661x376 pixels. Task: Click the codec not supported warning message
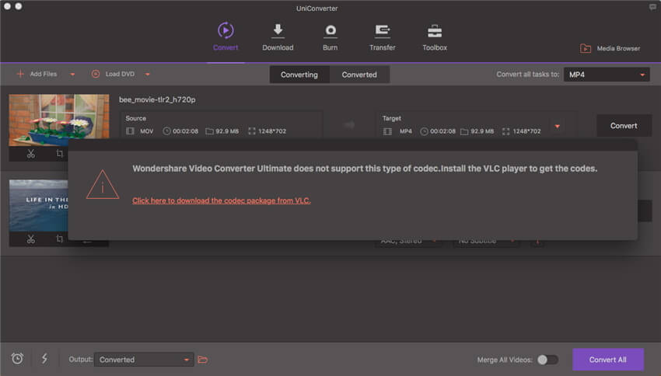click(x=365, y=169)
